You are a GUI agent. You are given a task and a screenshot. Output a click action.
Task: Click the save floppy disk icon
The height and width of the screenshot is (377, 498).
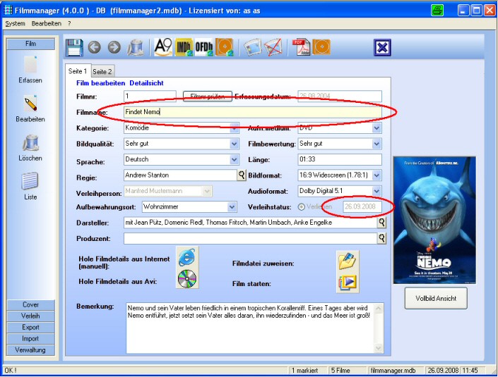pos(74,48)
